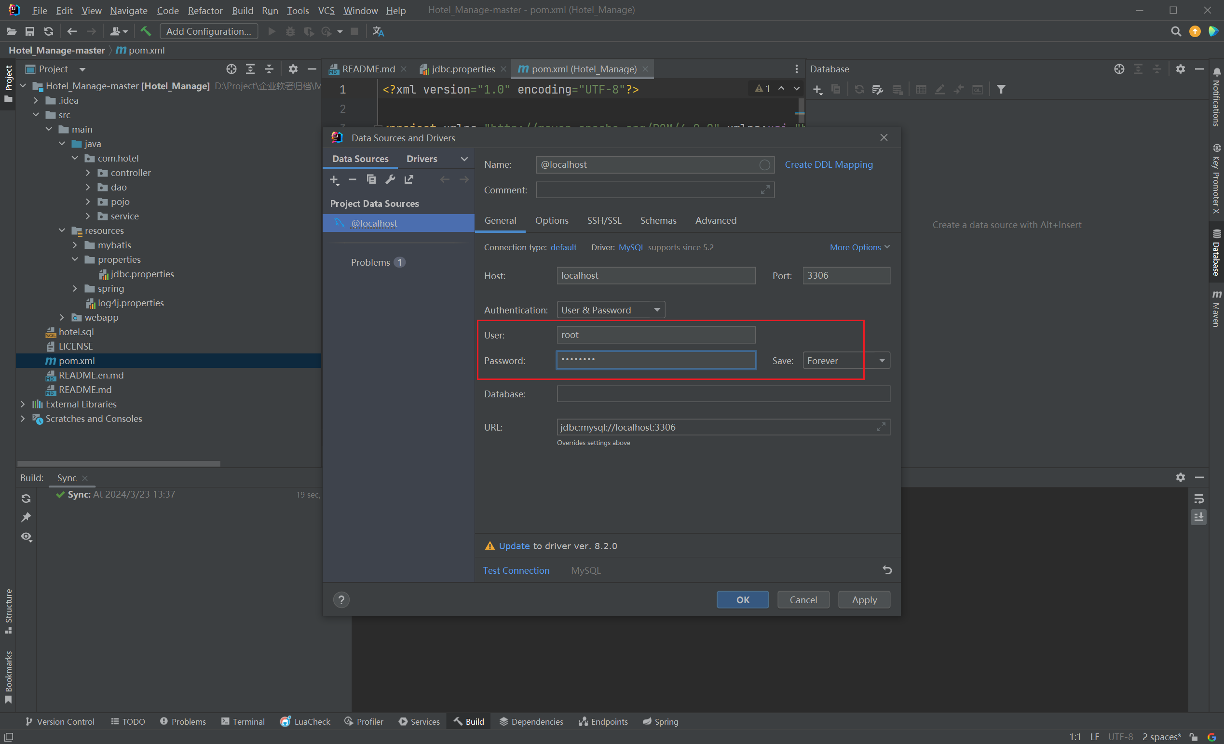Select the SSH/SSL tab
Image resolution: width=1224 pixels, height=744 pixels.
coord(603,220)
